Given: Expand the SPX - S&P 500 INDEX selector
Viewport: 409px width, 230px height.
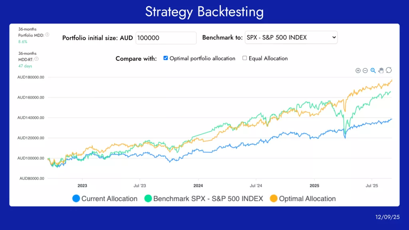Looking at the screenshot, I should 291,38.
